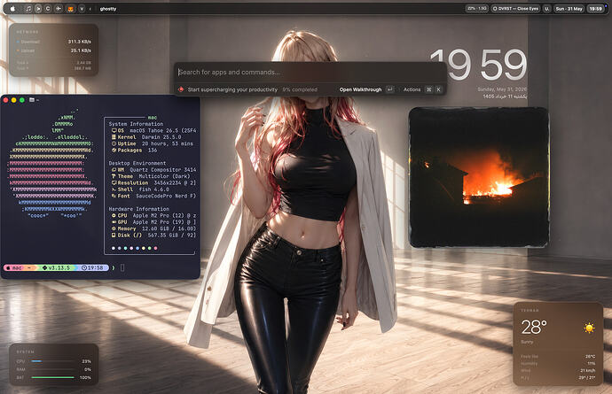Click the Kernel Darwin 25.5.0 line
This screenshot has height=394, width=612.
146,137
